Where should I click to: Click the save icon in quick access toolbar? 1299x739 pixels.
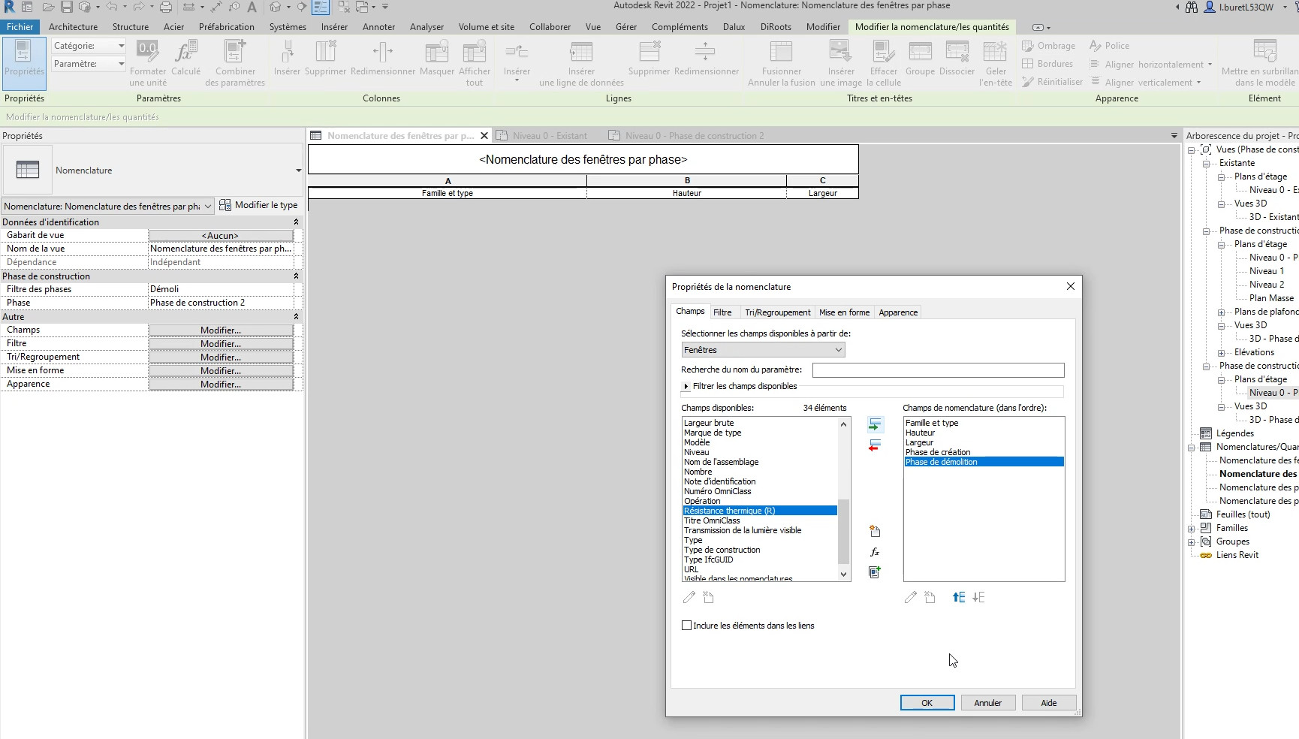(x=67, y=7)
